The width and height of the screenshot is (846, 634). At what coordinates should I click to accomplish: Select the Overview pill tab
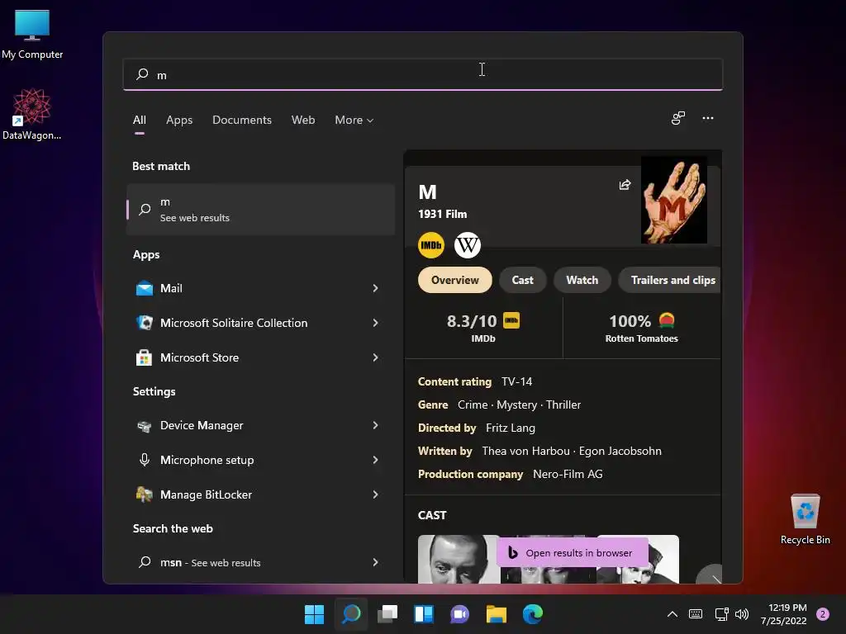coord(455,281)
